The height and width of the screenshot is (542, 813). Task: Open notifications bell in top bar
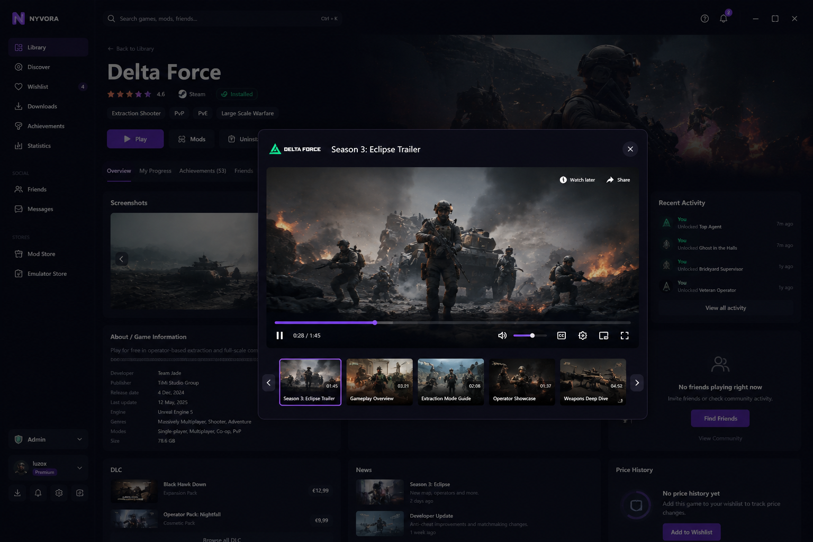pos(724,19)
